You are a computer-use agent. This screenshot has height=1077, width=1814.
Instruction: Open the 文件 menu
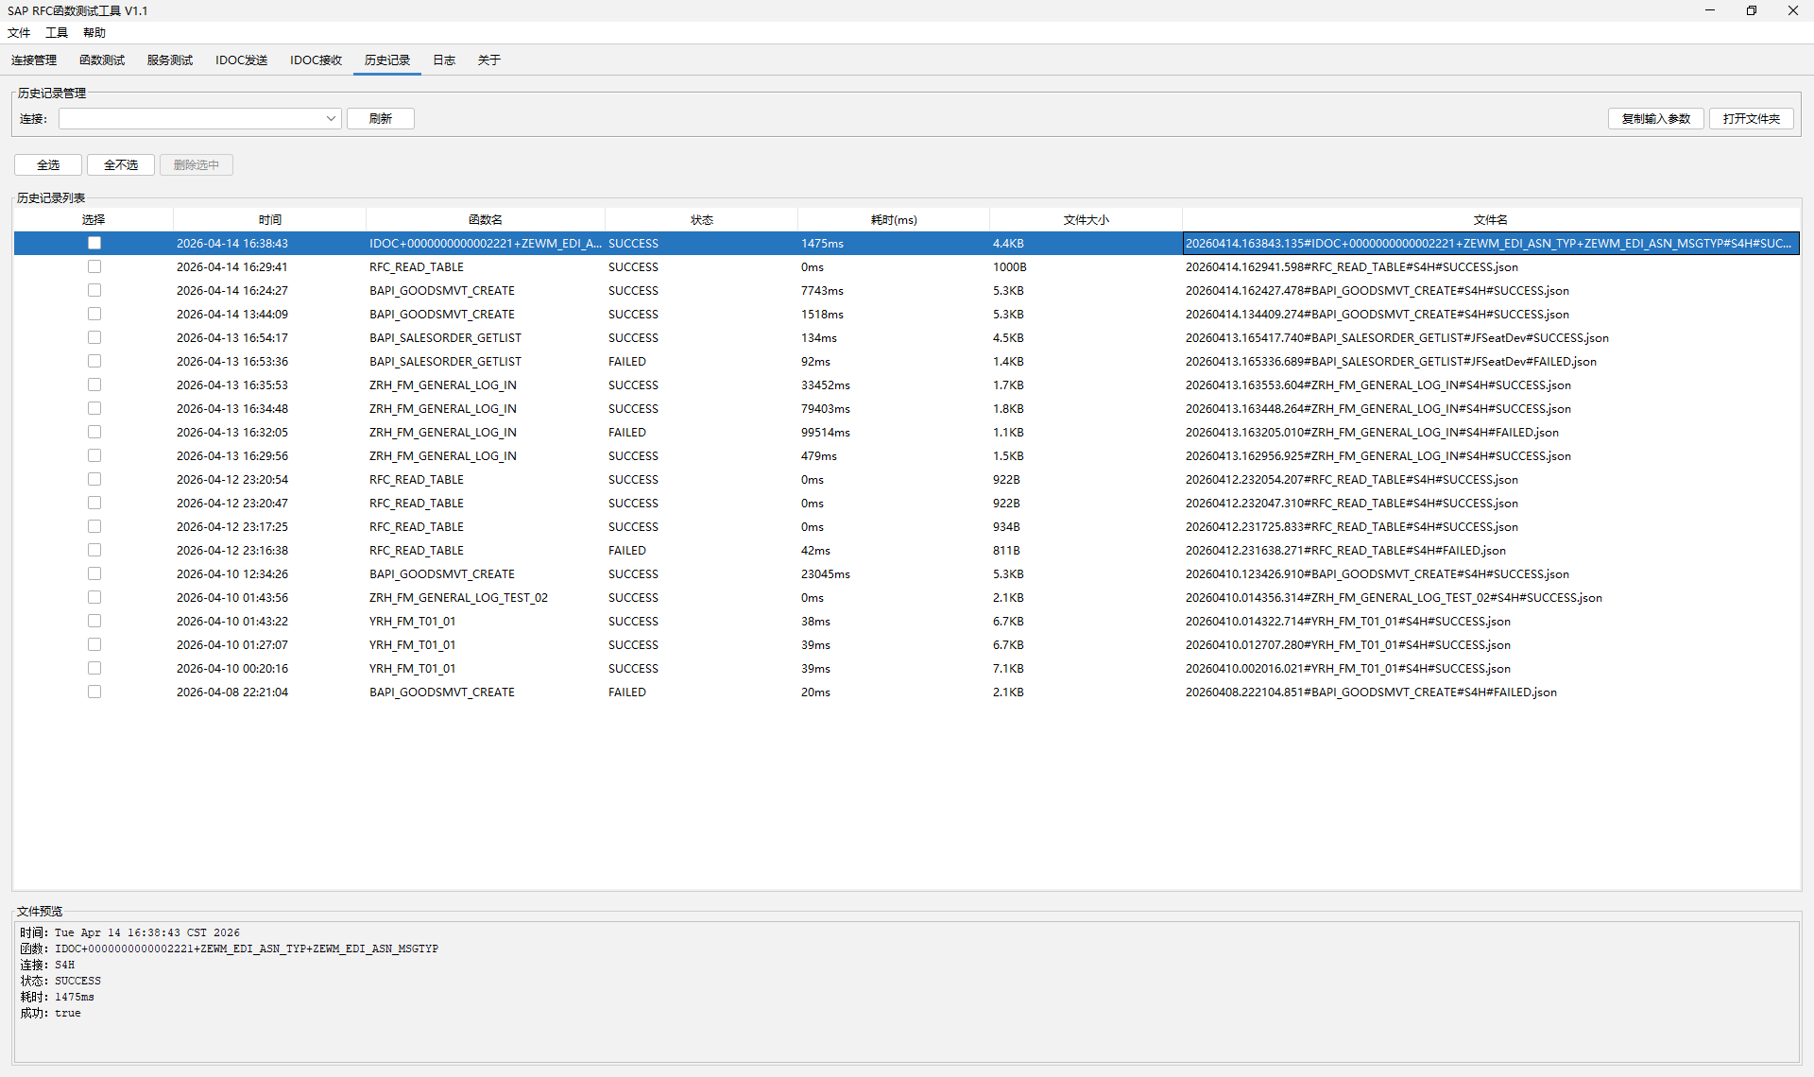coord(19,33)
